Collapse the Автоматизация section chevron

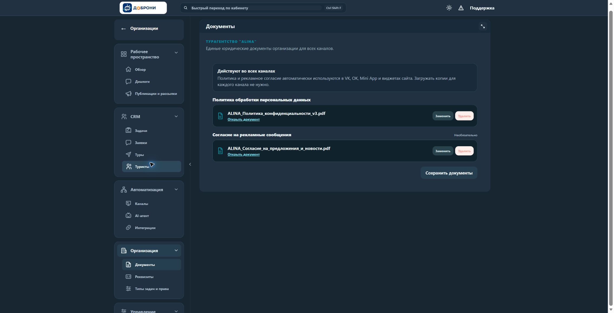[x=176, y=189]
